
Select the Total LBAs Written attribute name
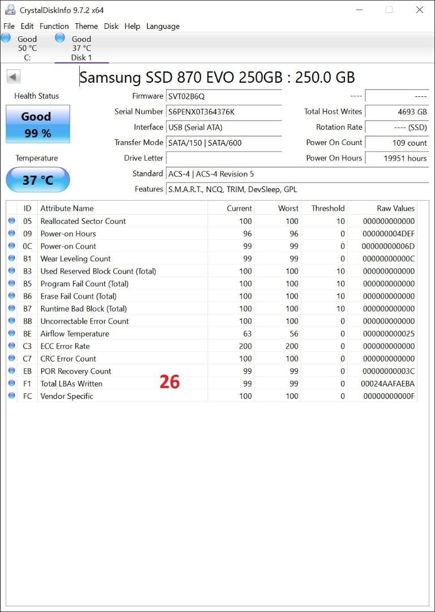pyautogui.click(x=71, y=384)
